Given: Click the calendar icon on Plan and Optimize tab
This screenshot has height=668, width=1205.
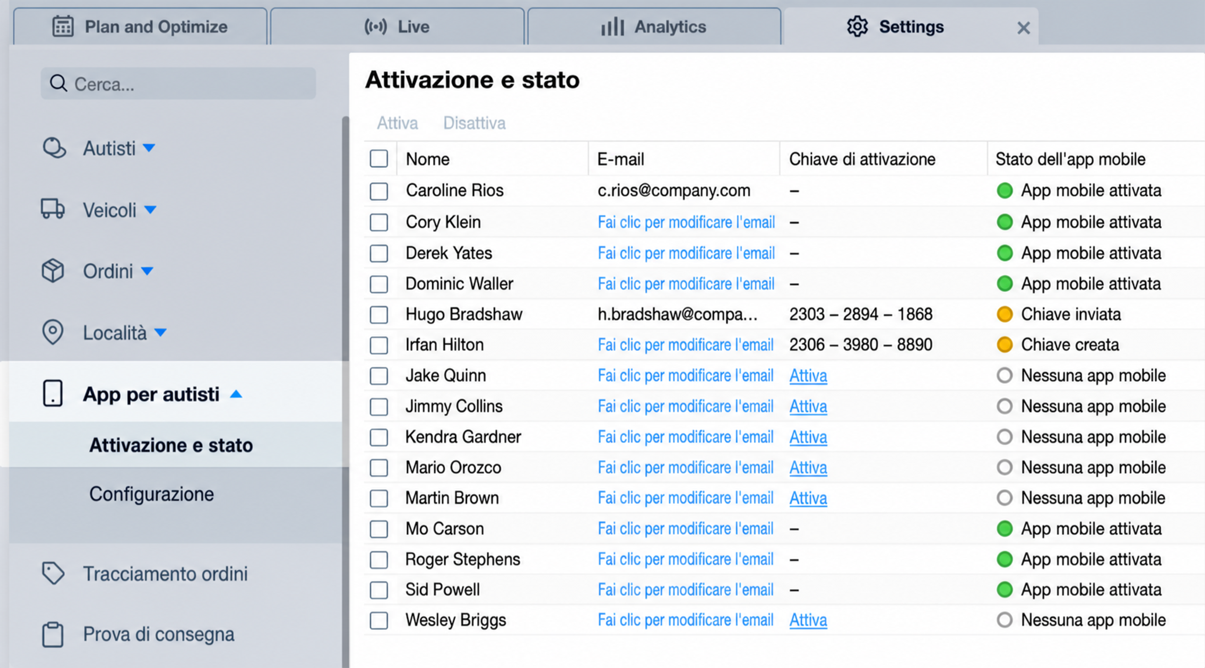Looking at the screenshot, I should pos(63,27).
